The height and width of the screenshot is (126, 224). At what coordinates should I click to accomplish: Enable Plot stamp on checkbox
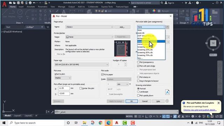point(138,77)
